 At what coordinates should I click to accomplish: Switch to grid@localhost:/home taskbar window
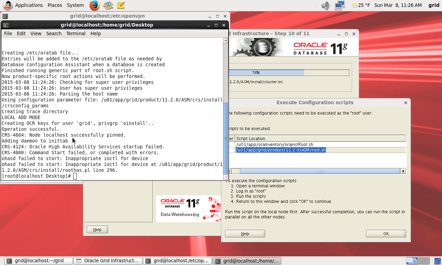click(x=247, y=261)
